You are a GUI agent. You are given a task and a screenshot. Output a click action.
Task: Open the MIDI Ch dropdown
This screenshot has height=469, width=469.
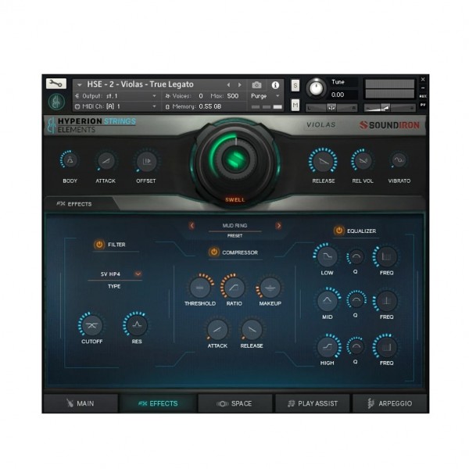pyautogui.click(x=116, y=106)
